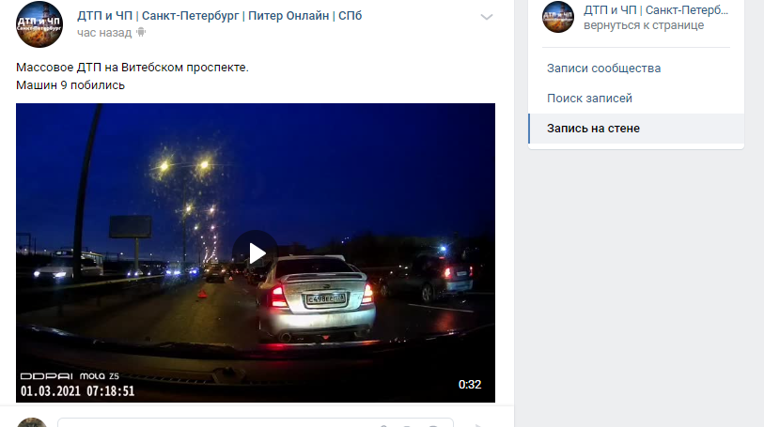Click the comment input field below post

[x=256, y=422]
